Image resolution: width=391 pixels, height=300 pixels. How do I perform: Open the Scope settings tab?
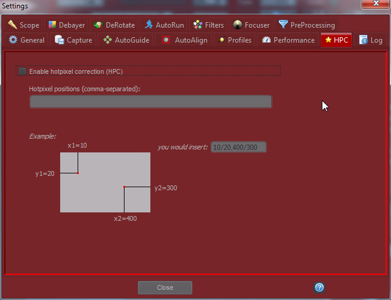tap(24, 25)
